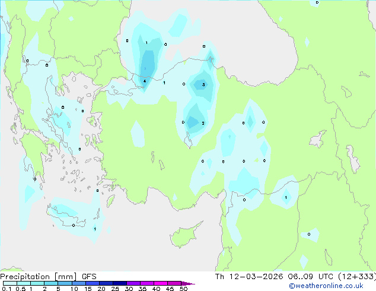Image resolution: width=376 pixels, height=291 pixels.
Task: Pick the legend swatch between 35 and 40
Action: click(146, 283)
